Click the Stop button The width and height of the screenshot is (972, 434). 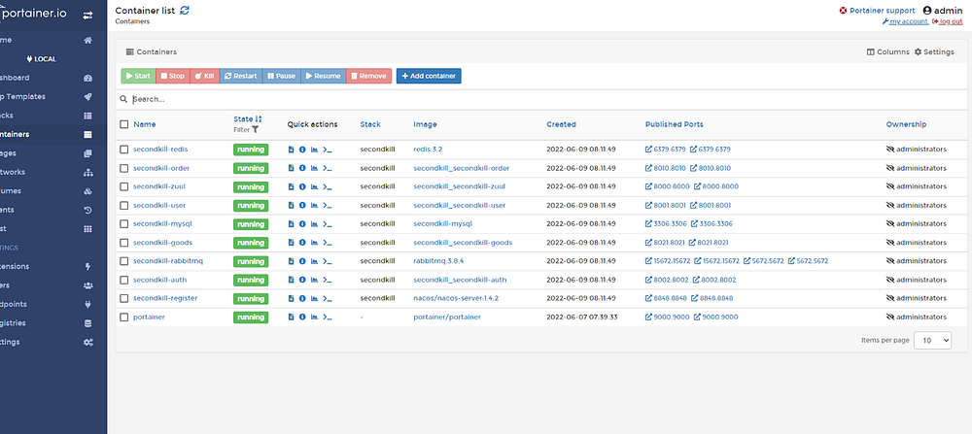(173, 76)
